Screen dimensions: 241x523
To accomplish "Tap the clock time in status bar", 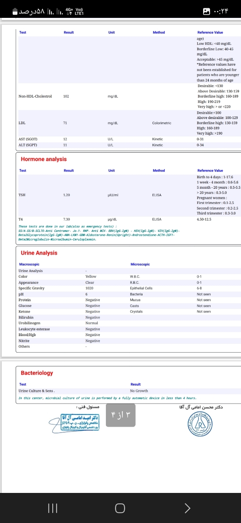I will pyautogui.click(x=222, y=11).
